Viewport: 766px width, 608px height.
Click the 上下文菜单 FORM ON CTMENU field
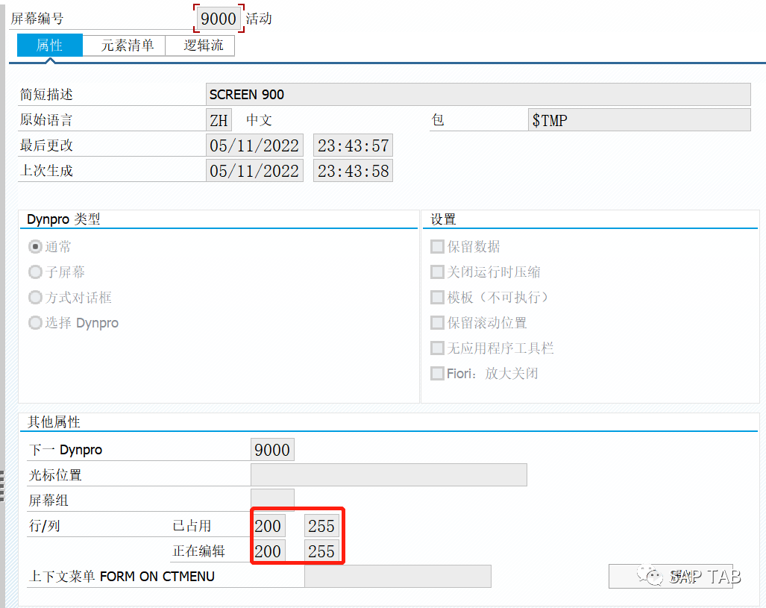pos(398,577)
